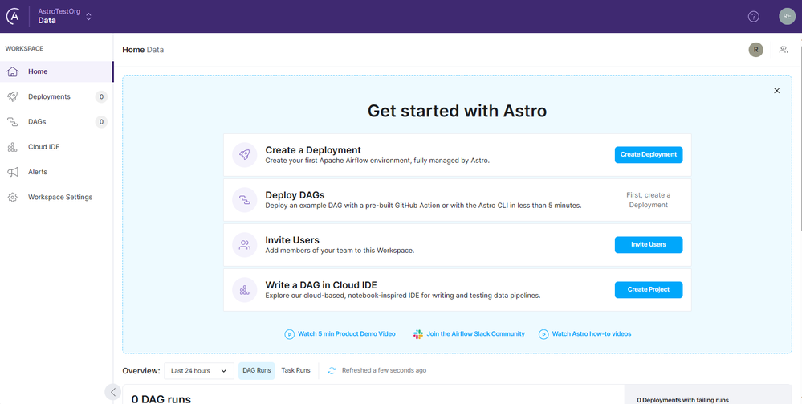Open the Last 24 hours dropdown
The height and width of the screenshot is (404, 802).
199,371
